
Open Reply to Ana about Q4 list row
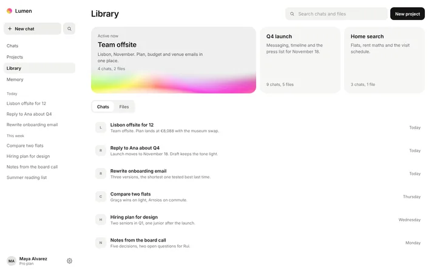click(x=258, y=150)
